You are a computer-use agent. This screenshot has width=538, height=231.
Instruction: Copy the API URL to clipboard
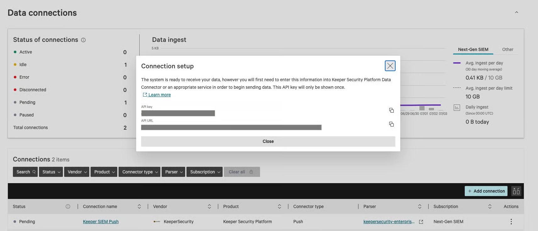391,124
